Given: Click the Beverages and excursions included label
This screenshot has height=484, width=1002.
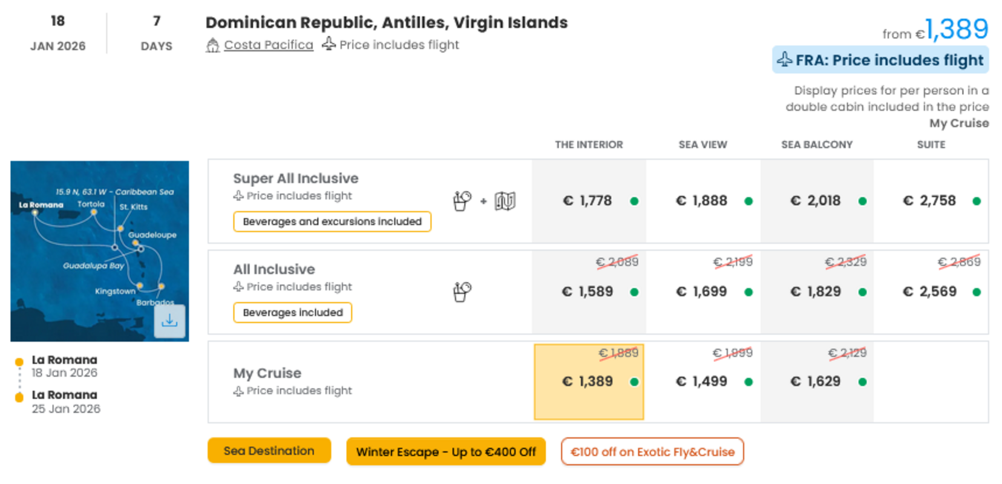Looking at the screenshot, I should pyautogui.click(x=332, y=221).
